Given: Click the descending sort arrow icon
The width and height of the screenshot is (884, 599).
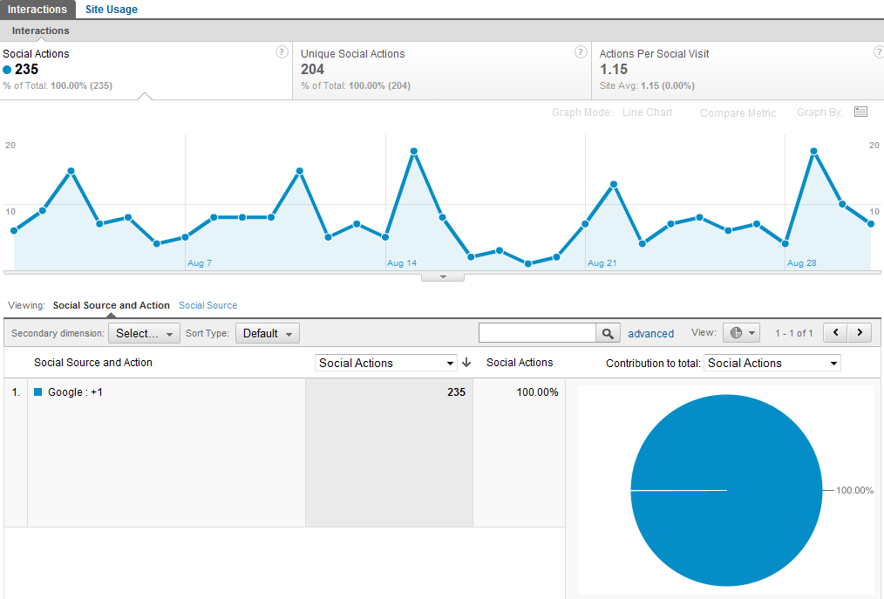Looking at the screenshot, I should [x=466, y=363].
